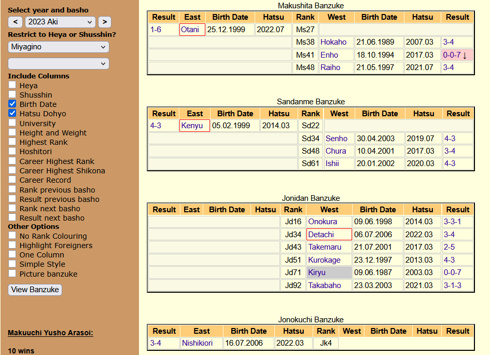
Task: Go to the next basho with the > button
Action: pyautogui.click(x=105, y=22)
